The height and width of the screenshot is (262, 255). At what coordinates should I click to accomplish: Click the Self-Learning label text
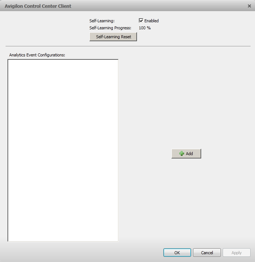[102, 21]
